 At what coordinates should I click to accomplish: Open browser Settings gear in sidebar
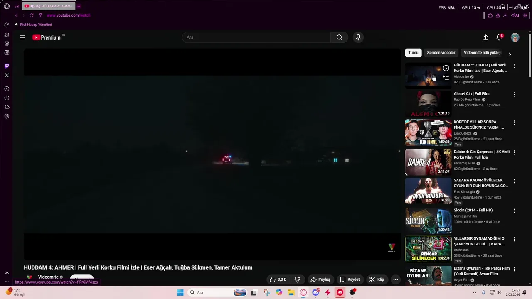point(7,116)
